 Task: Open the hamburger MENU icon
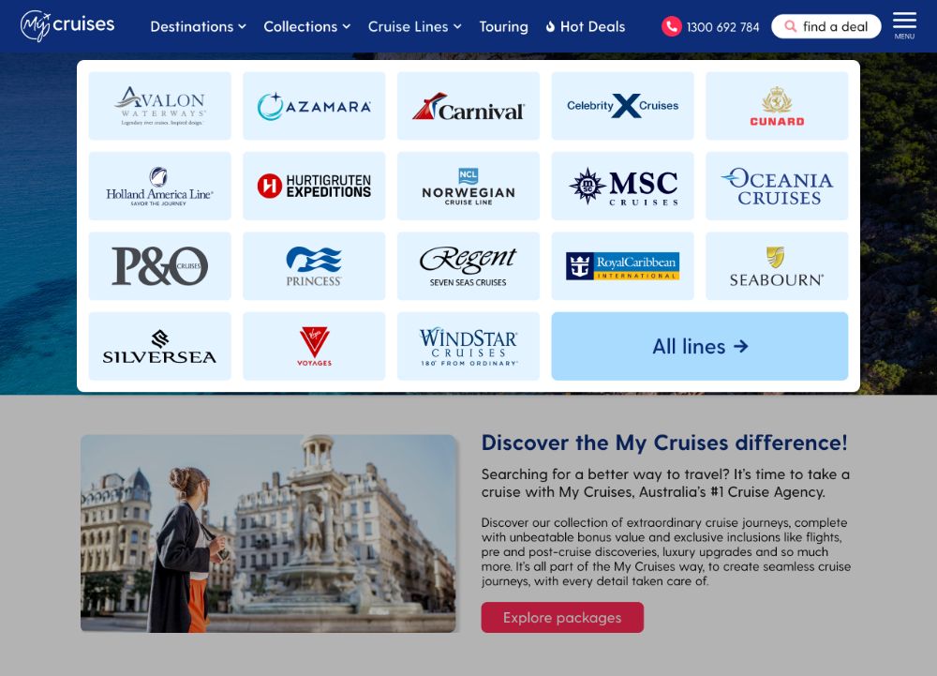(x=904, y=25)
